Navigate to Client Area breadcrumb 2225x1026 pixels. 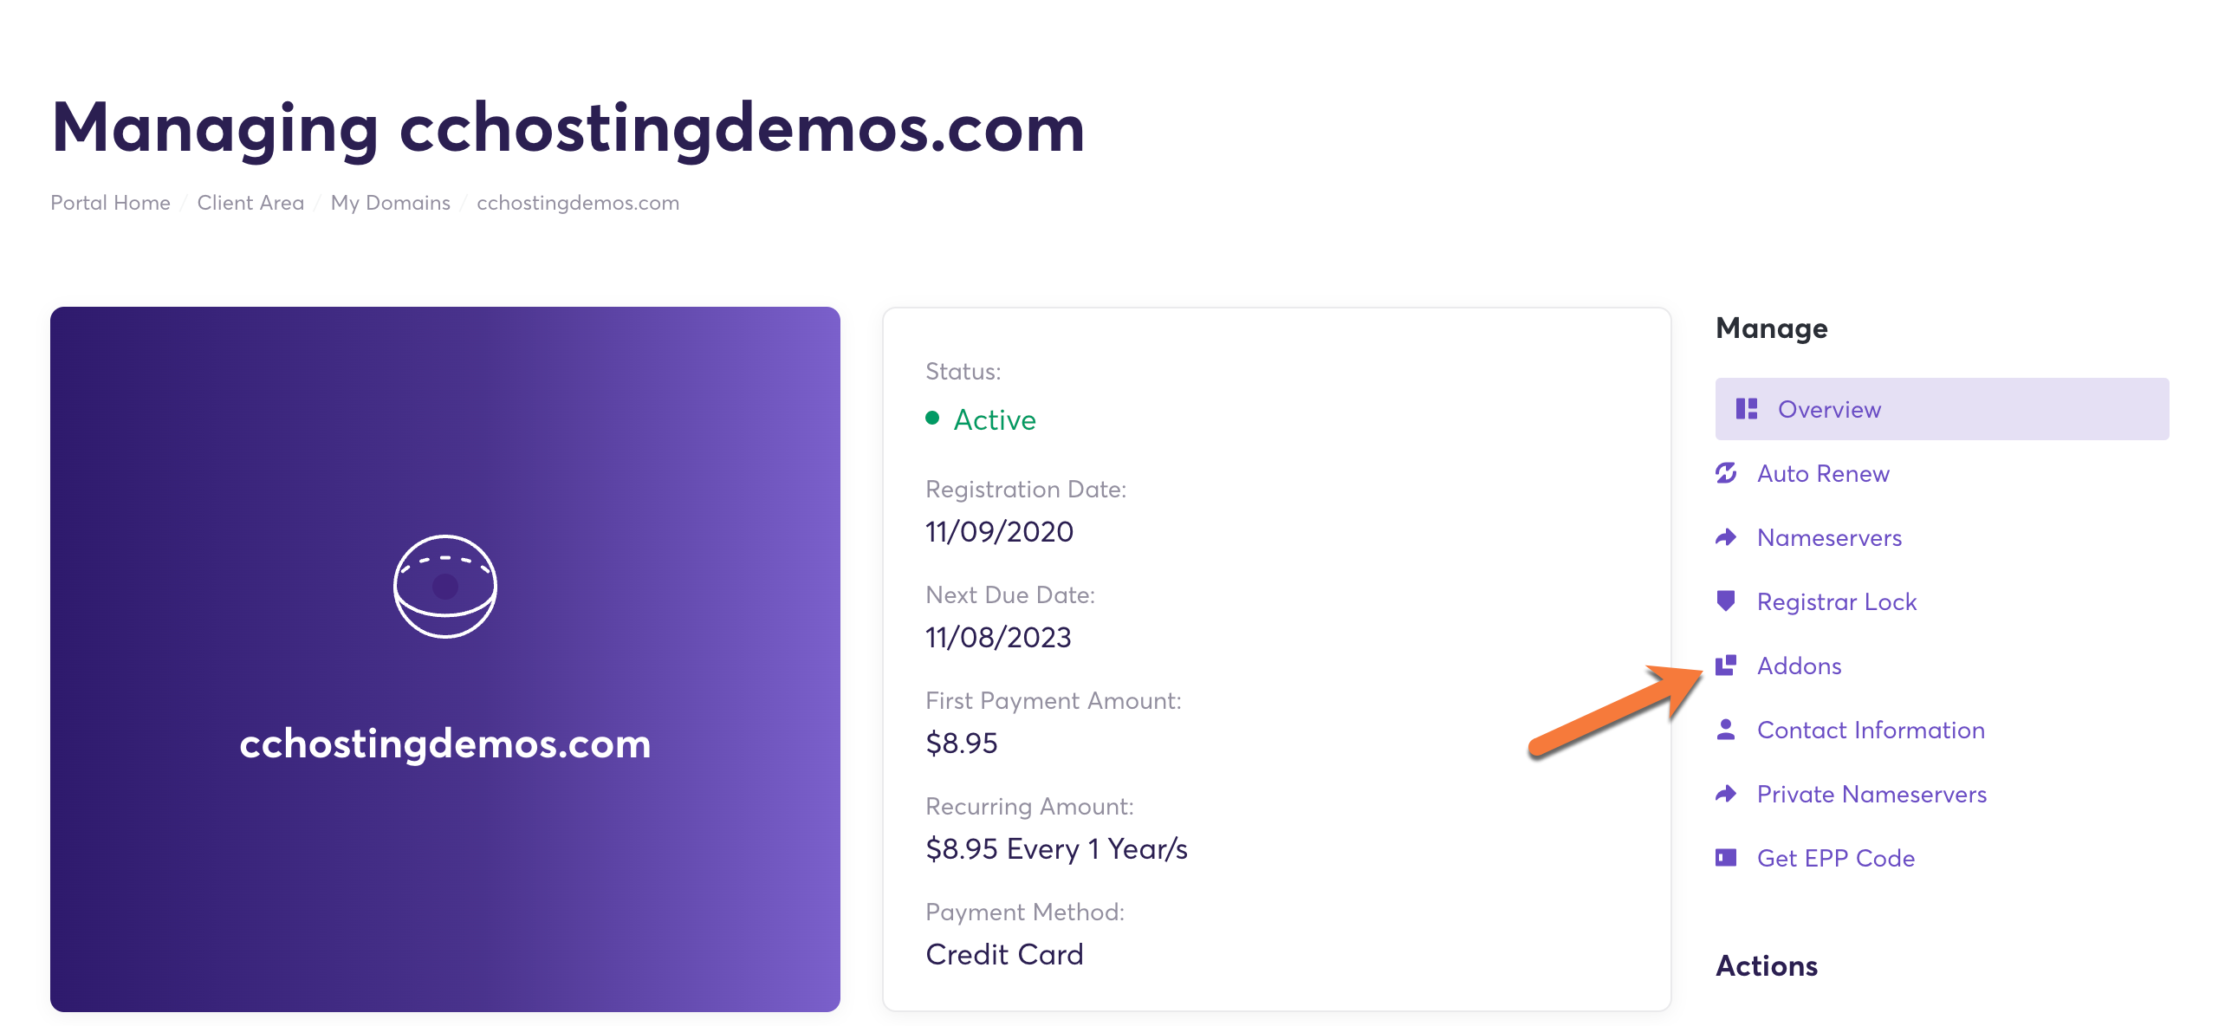[250, 203]
